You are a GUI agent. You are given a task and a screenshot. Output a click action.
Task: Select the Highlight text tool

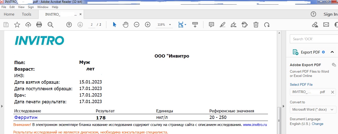222,25
